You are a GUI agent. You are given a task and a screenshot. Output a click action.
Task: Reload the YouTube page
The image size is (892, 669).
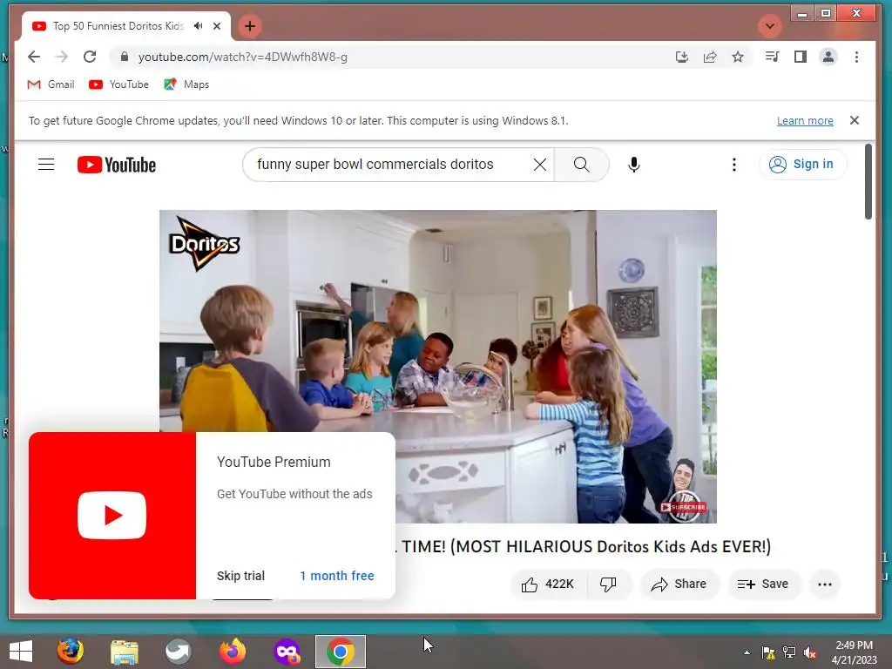click(90, 57)
